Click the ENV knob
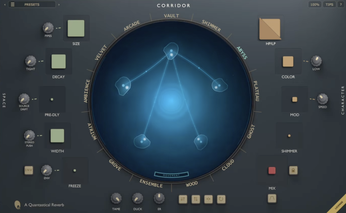Screen dimensions: 346x213 (46, 170)
